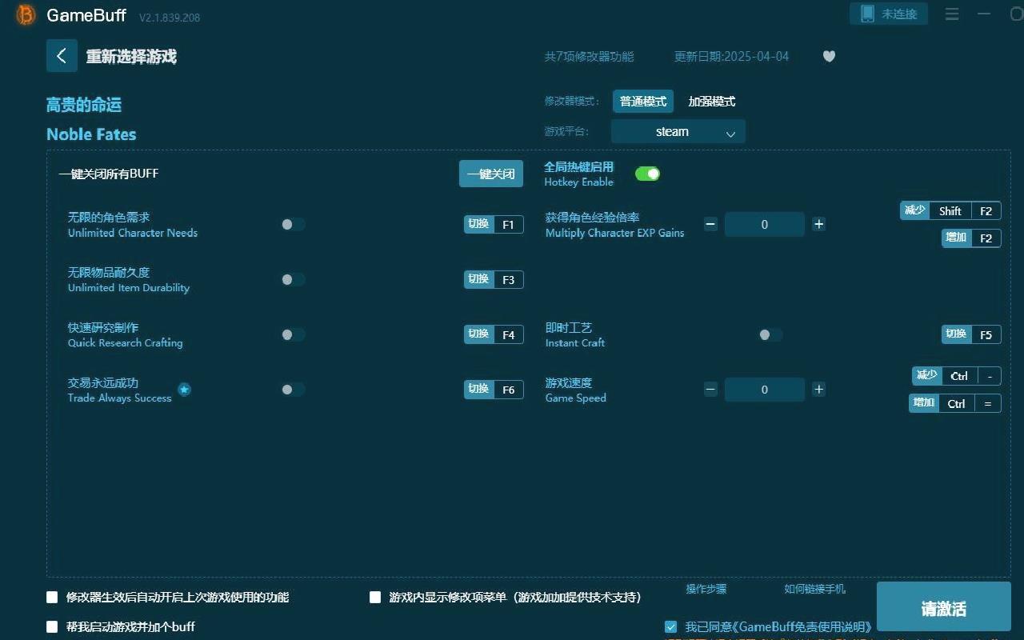Check auto-enable last used functions checkbox
Screen dimensions: 1024x640
tap(52, 597)
